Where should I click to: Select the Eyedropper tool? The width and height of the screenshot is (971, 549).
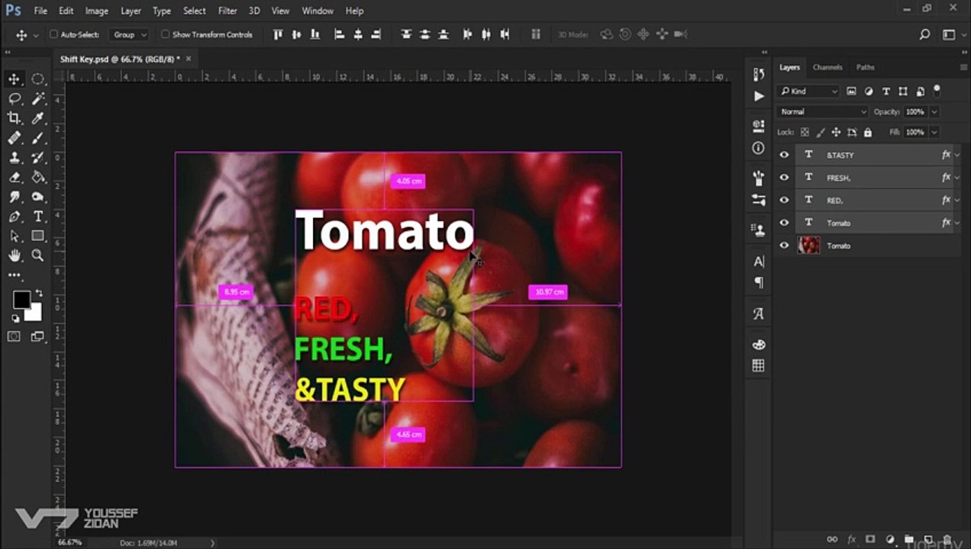click(38, 118)
